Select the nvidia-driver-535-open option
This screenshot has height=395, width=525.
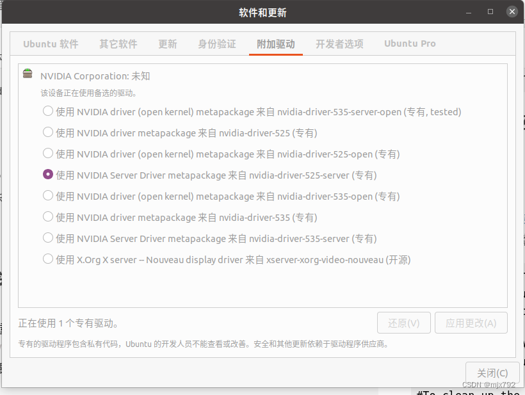48,195
